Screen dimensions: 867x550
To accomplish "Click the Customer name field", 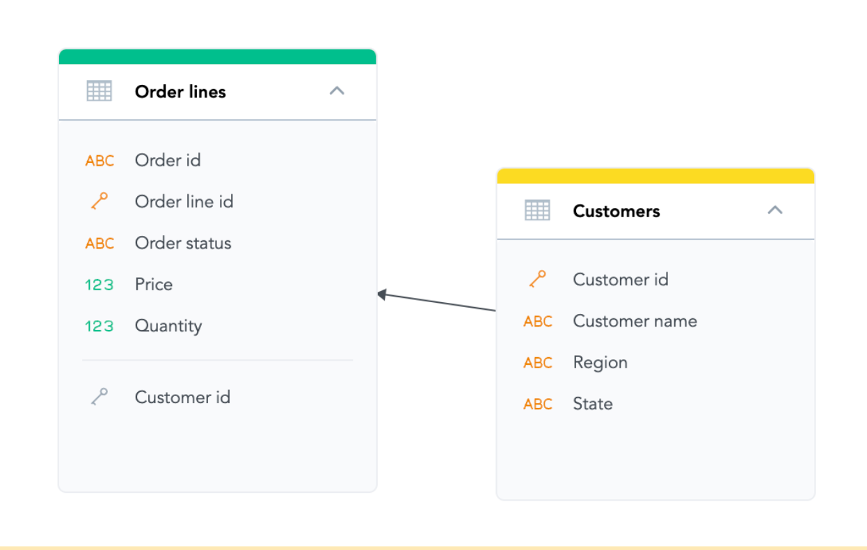I will pyautogui.click(x=635, y=321).
